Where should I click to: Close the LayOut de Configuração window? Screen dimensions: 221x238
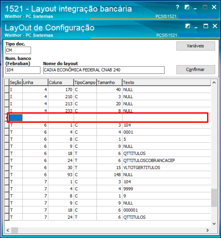click(x=215, y=26)
